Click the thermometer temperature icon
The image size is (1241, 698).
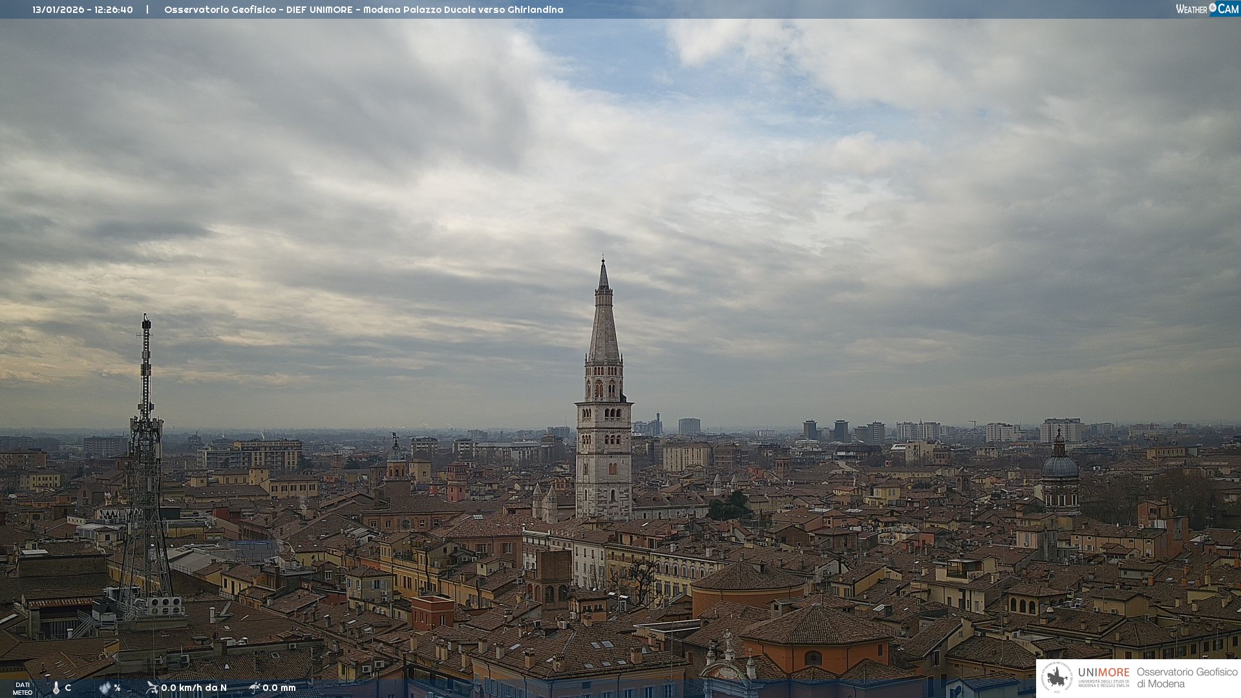coord(56,688)
